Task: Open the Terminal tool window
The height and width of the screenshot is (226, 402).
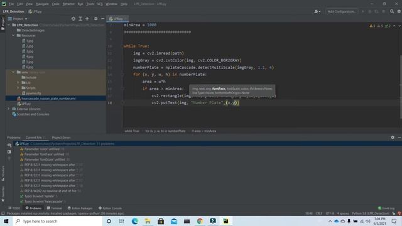Action: click(x=54, y=208)
